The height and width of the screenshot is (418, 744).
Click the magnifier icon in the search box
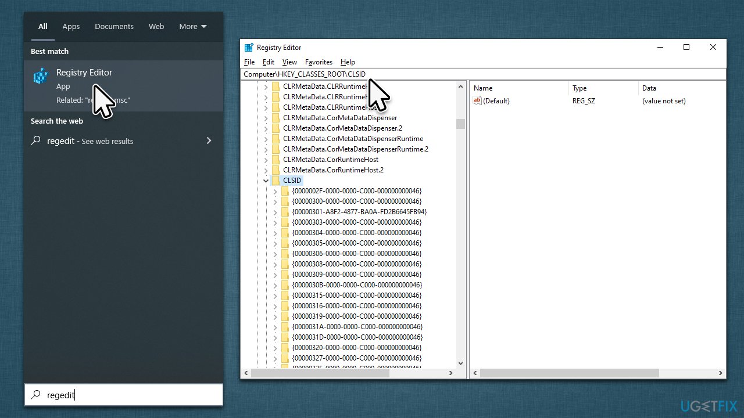click(36, 395)
